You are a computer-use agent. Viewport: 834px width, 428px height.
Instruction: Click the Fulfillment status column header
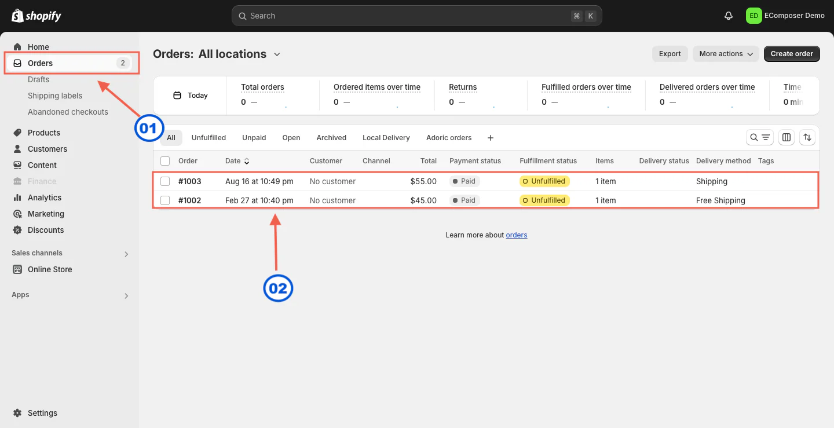click(x=548, y=161)
